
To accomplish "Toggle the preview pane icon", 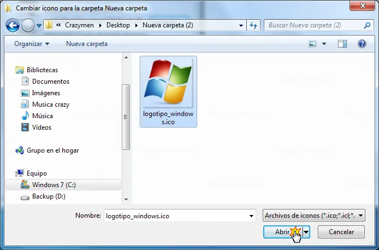I will pyautogui.click(x=342, y=44).
